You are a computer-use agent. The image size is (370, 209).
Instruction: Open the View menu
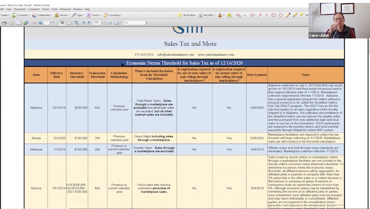[9, 9]
